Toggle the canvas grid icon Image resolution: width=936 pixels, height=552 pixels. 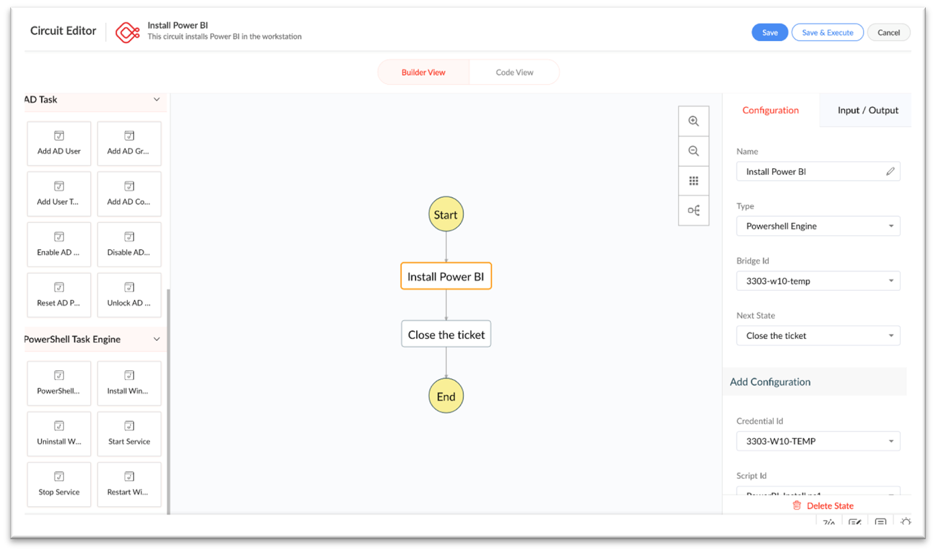[694, 181]
